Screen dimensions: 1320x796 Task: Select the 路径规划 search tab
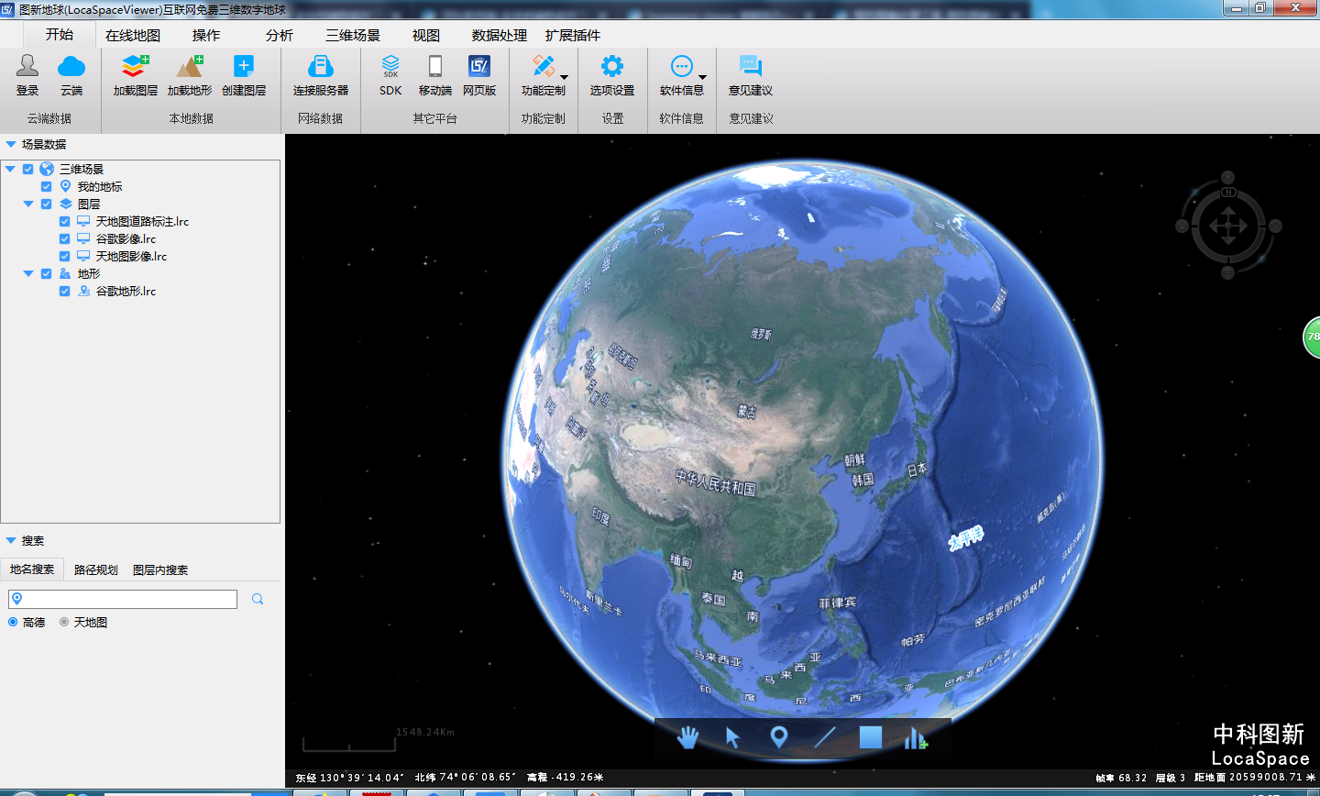96,569
